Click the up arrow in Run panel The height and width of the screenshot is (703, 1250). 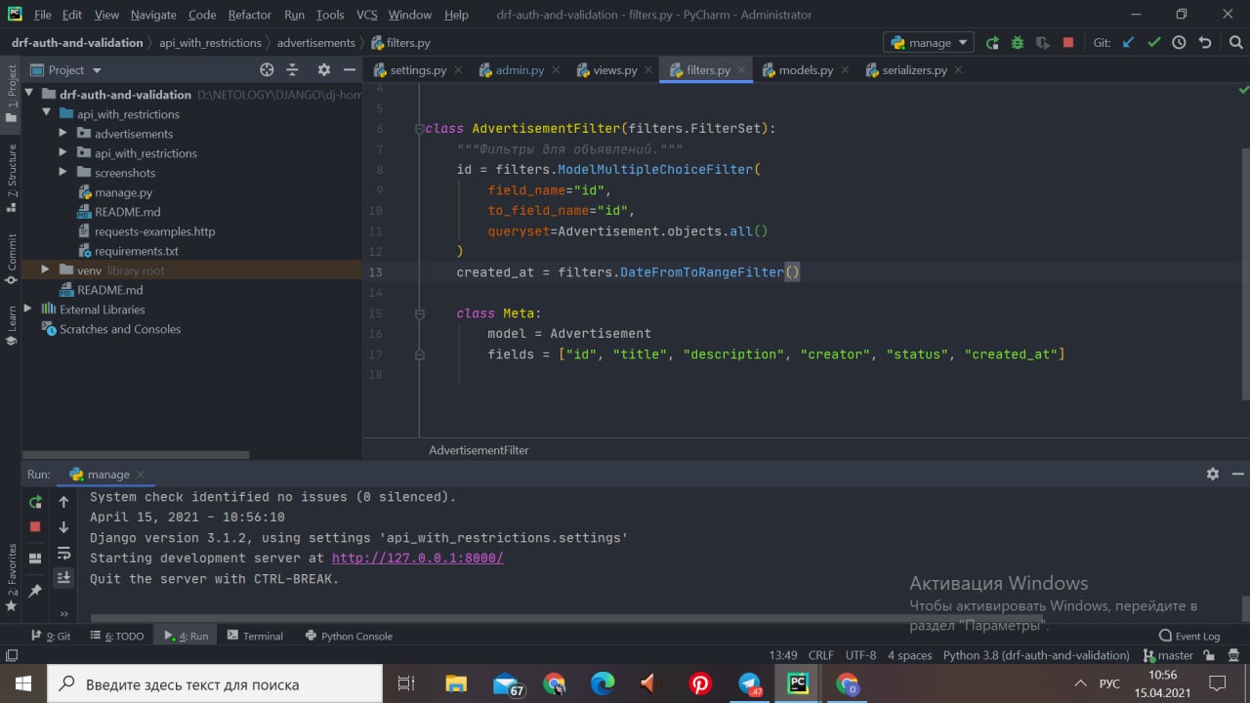pyautogui.click(x=63, y=502)
